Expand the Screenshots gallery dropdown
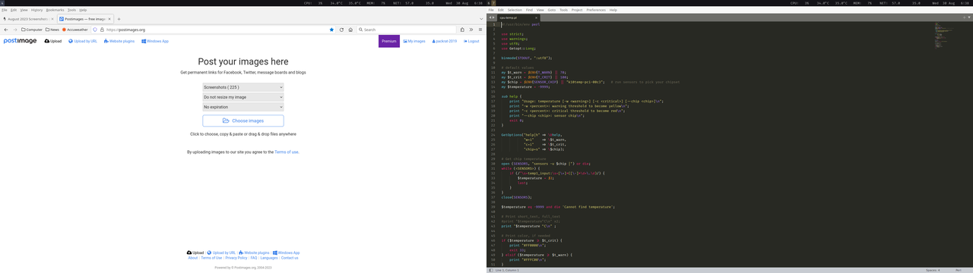973x273 pixels. (243, 87)
